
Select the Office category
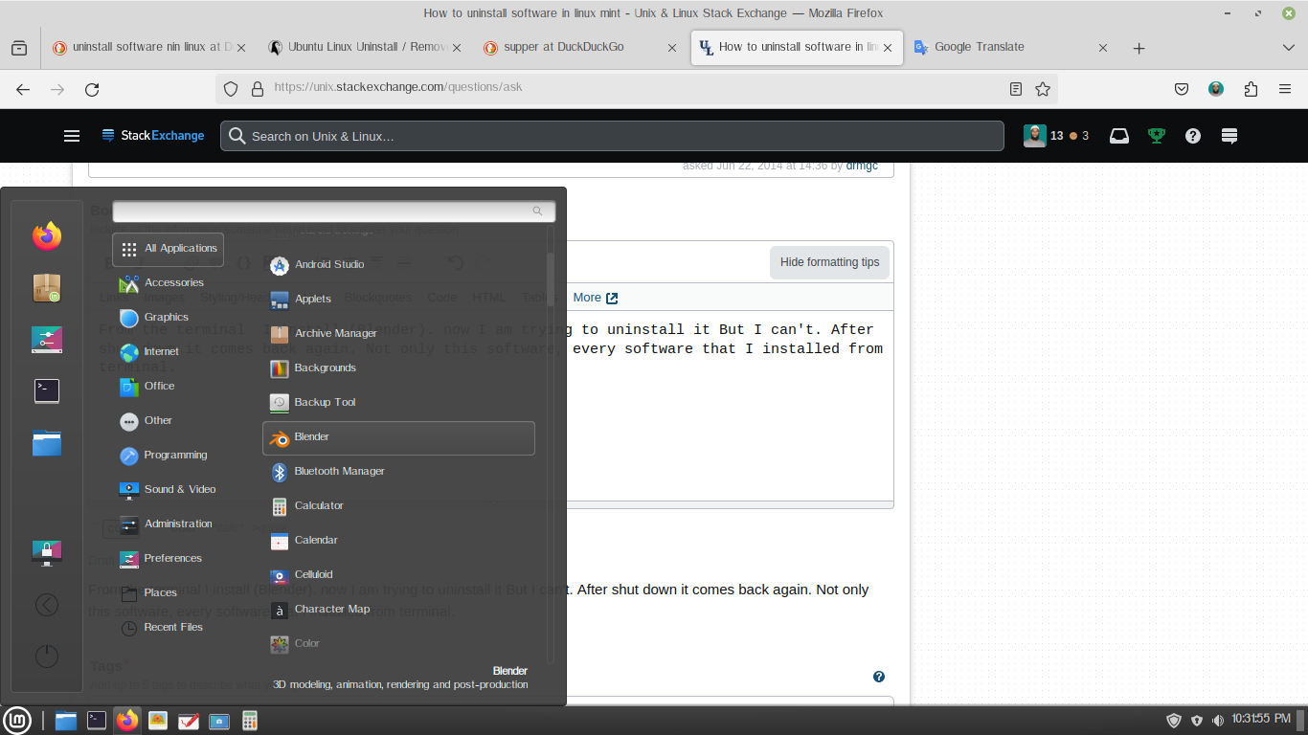(169, 387)
